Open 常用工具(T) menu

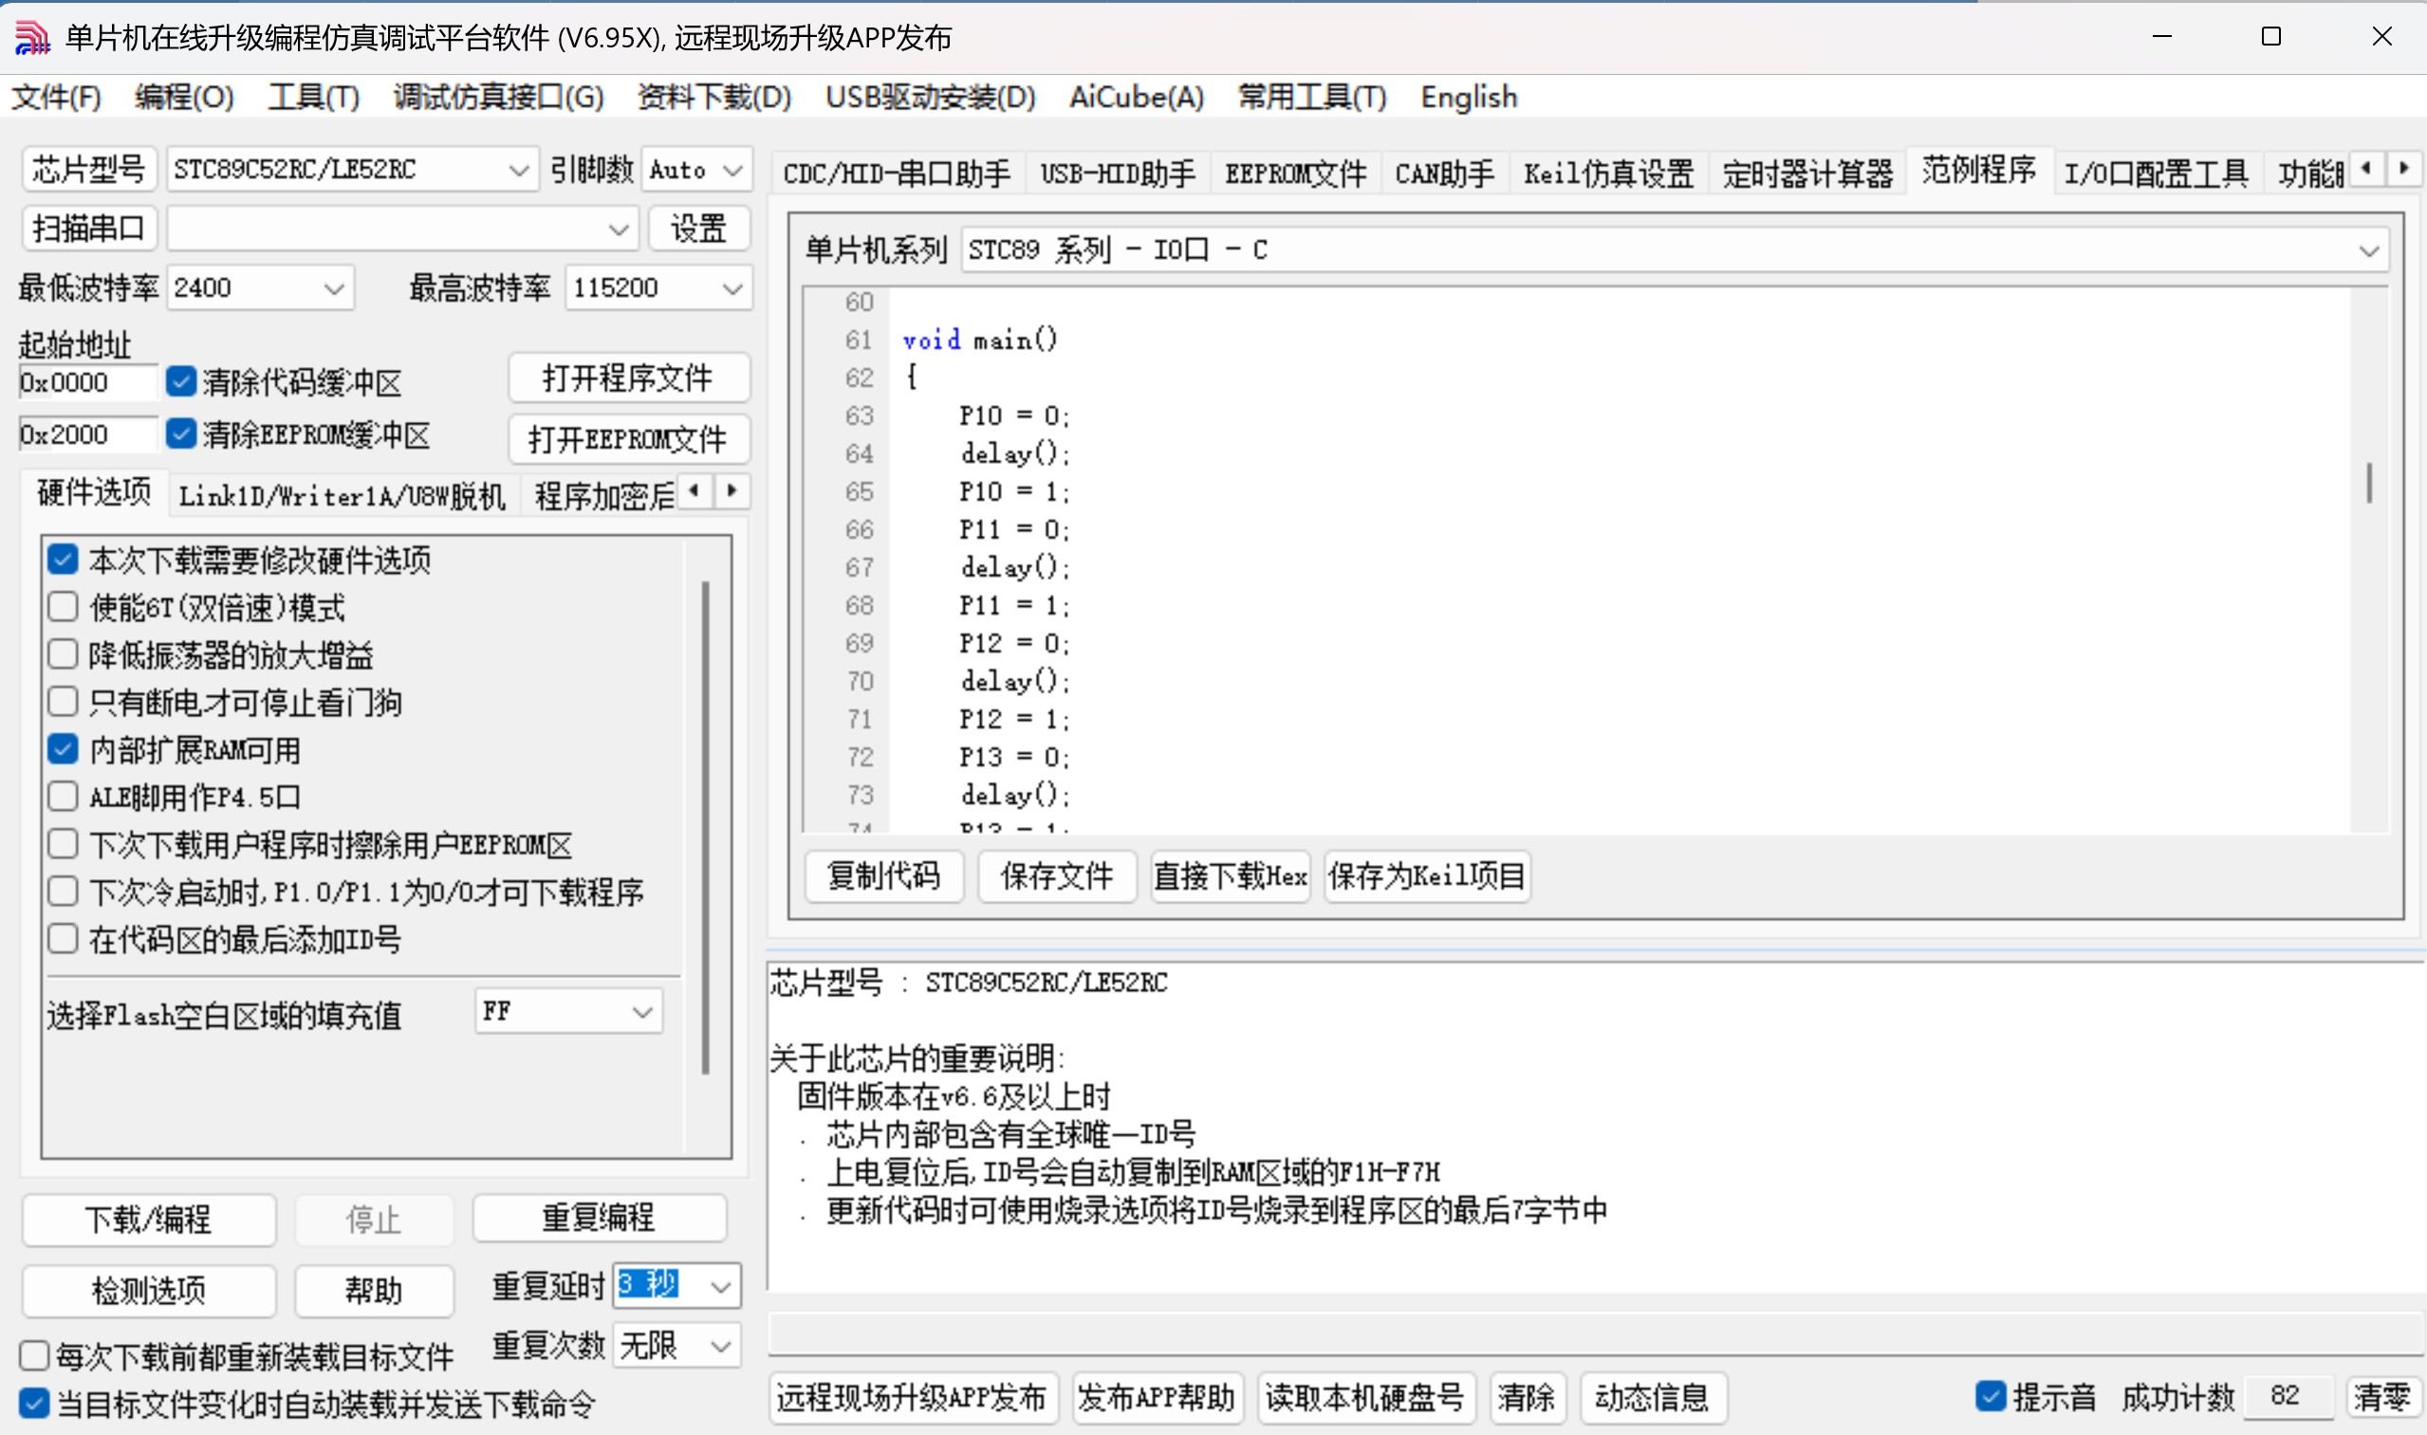click(1311, 97)
